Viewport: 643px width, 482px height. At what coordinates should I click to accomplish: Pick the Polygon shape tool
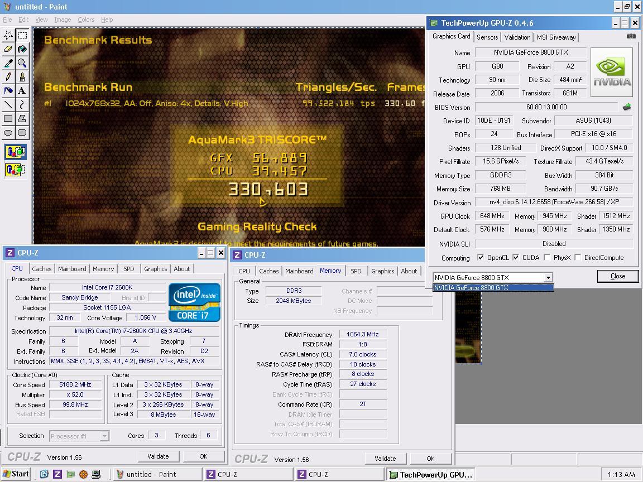(x=22, y=119)
